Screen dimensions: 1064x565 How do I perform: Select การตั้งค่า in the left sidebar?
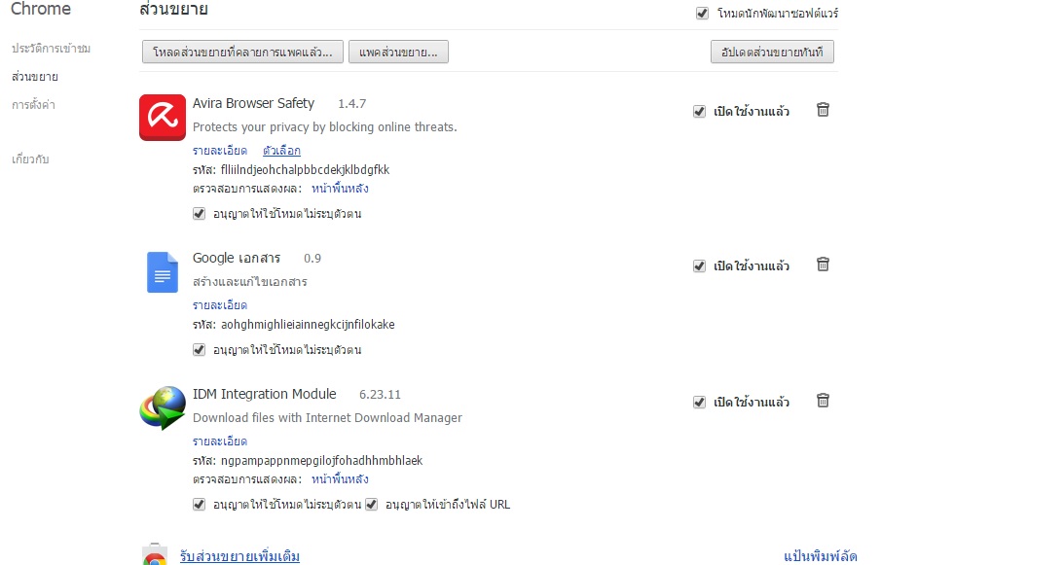pyautogui.click(x=33, y=104)
